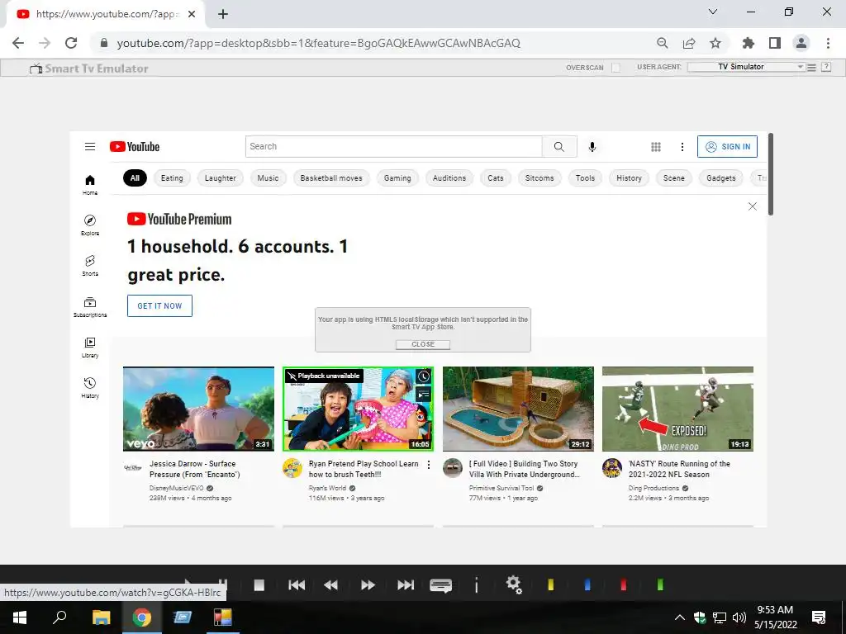Click Watch later icon on Ryan video
846x634 pixels.
(x=424, y=376)
